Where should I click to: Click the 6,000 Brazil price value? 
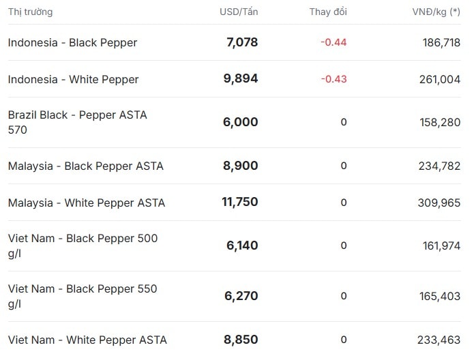point(241,122)
